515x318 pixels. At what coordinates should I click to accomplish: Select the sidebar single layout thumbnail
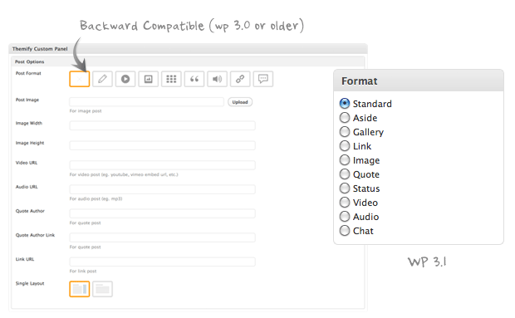tap(80, 289)
